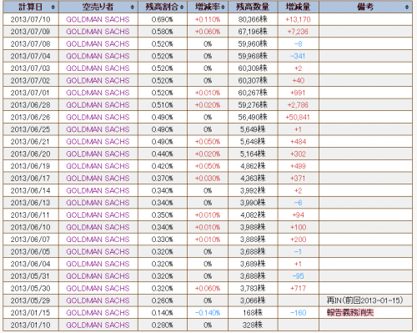Viewport: 417px width, 333px height.
Task: Click the -95 change amount
Action: pos(298,276)
